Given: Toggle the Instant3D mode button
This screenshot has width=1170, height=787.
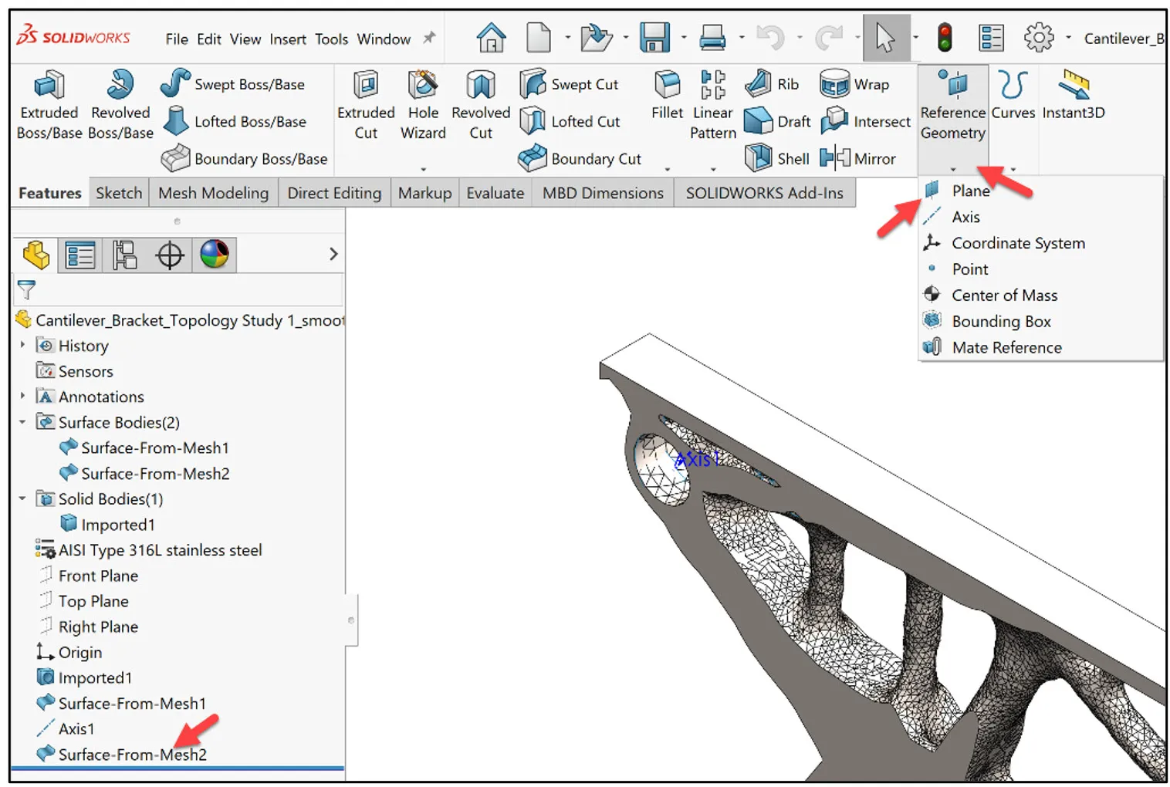Looking at the screenshot, I should [1073, 86].
